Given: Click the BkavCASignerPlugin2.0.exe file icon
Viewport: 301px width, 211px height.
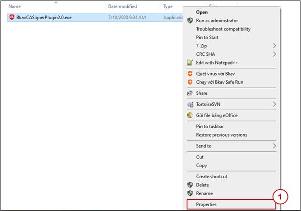Looking at the screenshot, I should click(12, 17).
